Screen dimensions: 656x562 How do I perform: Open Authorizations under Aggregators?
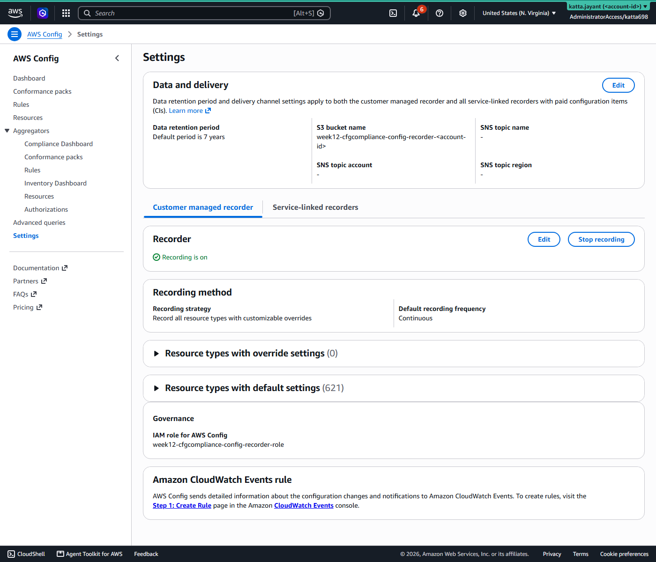[46, 209]
